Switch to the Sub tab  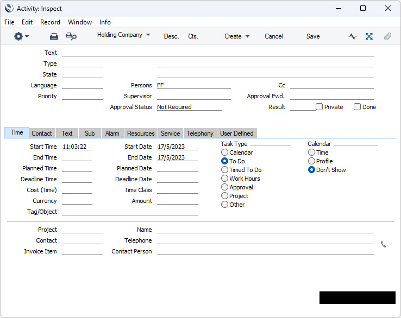(x=90, y=133)
